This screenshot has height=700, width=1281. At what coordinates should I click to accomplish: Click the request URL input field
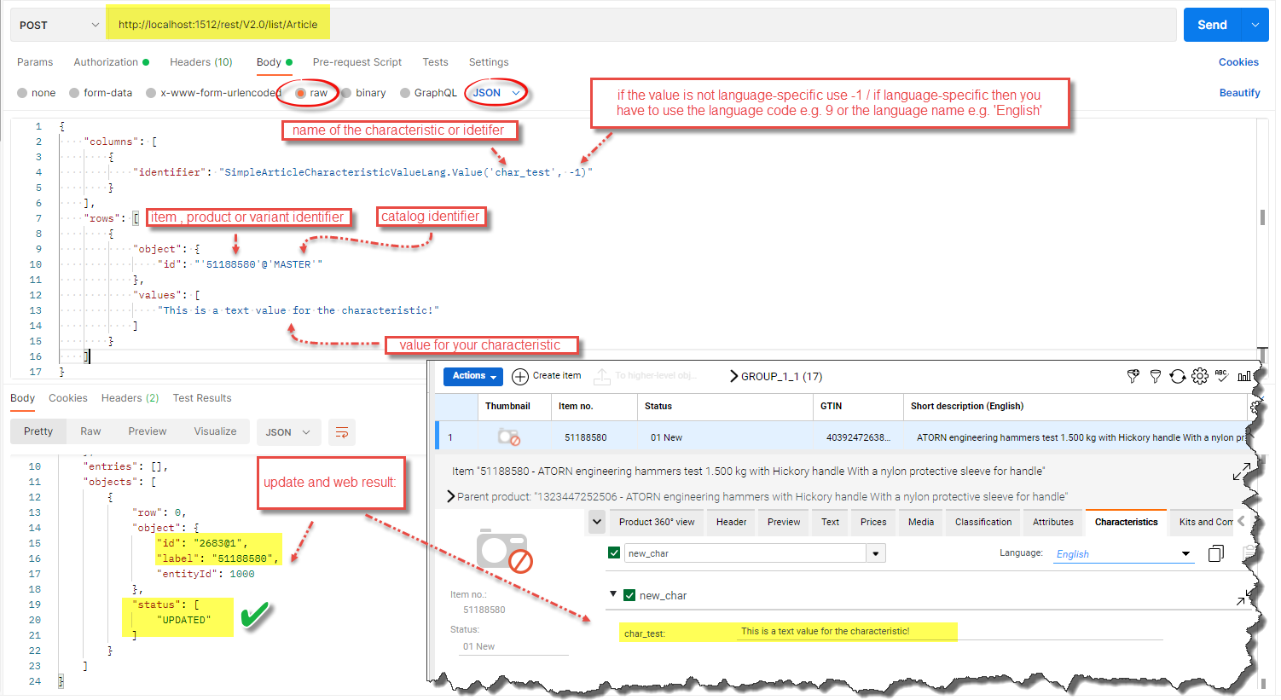641,25
